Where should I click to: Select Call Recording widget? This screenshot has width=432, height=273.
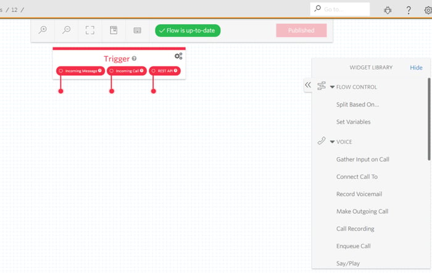point(355,229)
